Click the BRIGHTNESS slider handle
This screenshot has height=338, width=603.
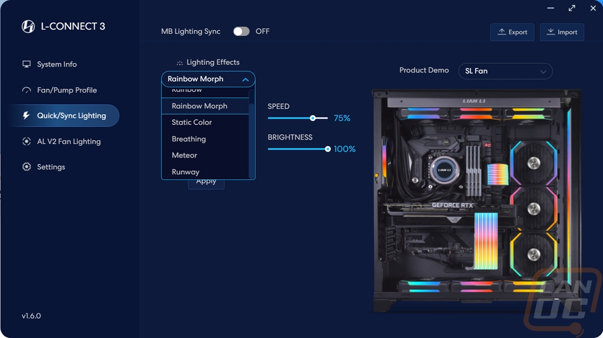327,149
